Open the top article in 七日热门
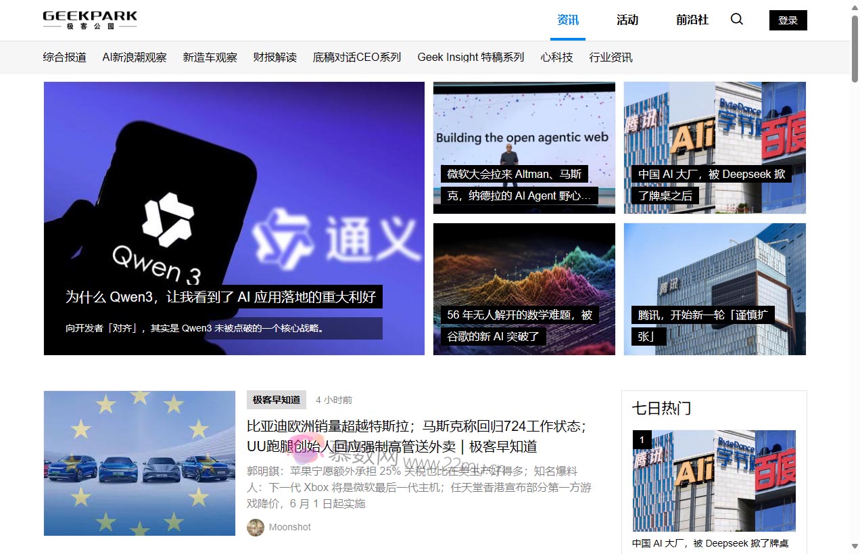 713,480
